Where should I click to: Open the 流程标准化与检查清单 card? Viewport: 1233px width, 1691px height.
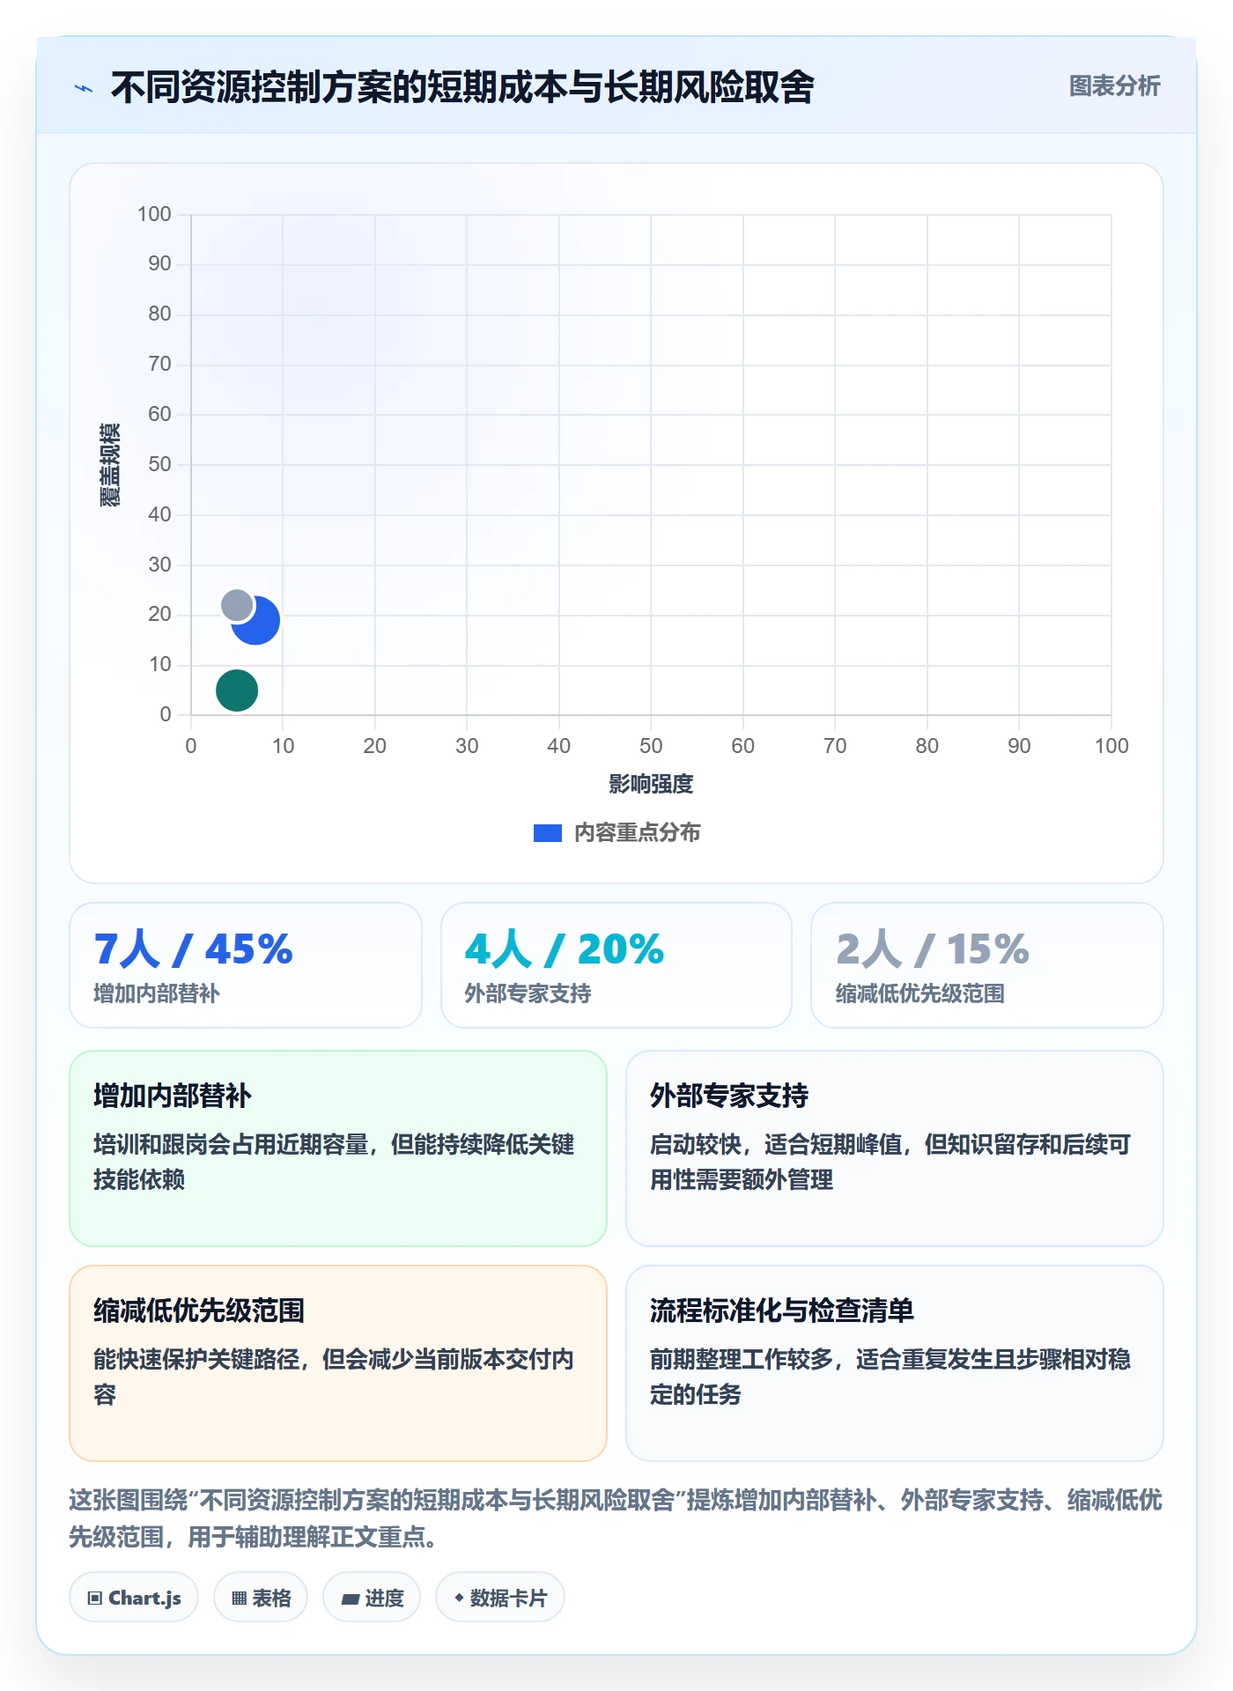coord(895,1363)
